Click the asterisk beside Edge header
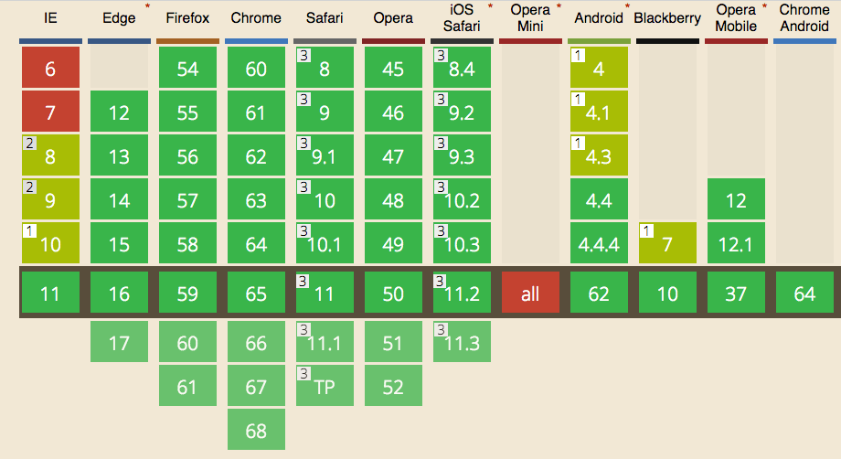Image resolution: width=841 pixels, height=459 pixels. point(147,7)
